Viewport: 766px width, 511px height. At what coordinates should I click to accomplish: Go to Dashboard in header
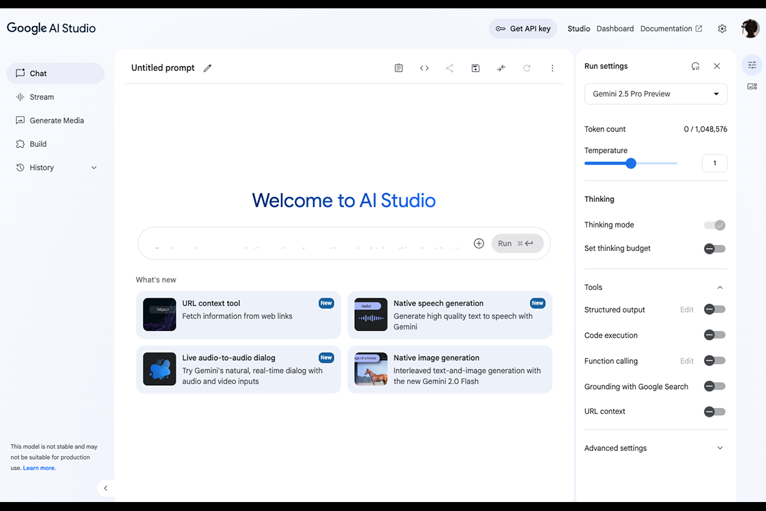click(x=615, y=29)
